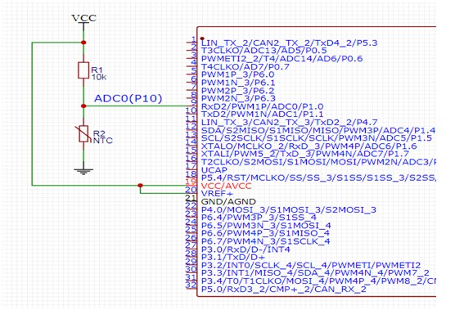This screenshot has height=310, width=455.
Task: Click the PWM1P_3/P6.0 pin label
Action: (x=237, y=74)
